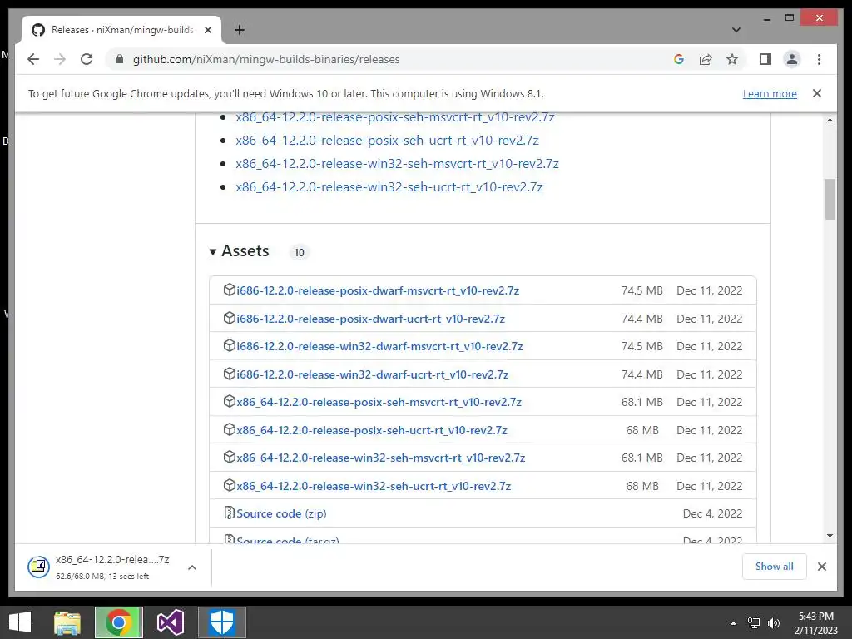Open the Windows Start menu
The image size is (852, 639).
20,622
